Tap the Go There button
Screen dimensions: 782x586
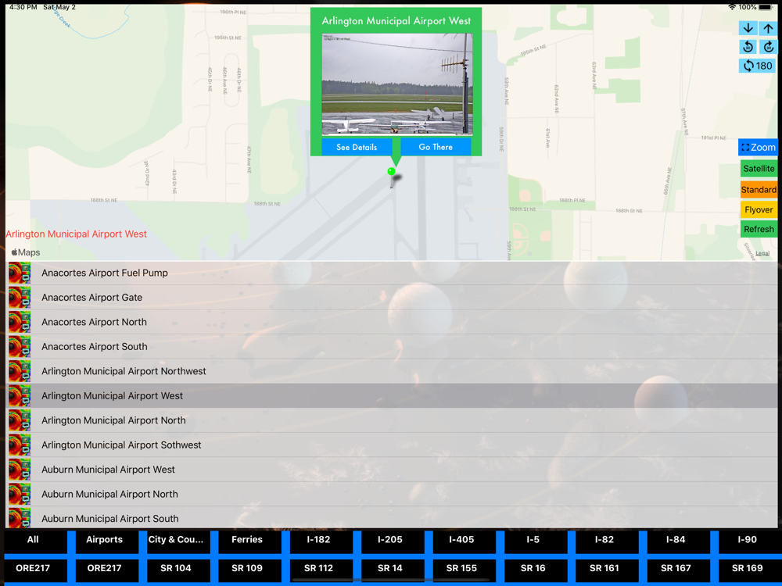click(x=436, y=147)
